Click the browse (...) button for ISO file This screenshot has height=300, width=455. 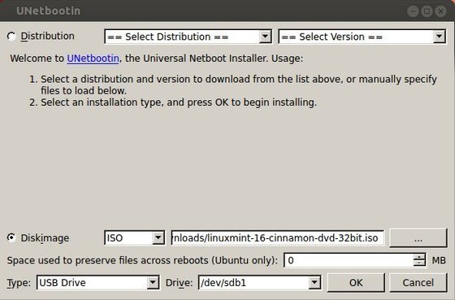point(418,238)
